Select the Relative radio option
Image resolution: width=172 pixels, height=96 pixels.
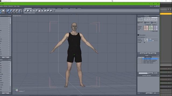point(152,25)
